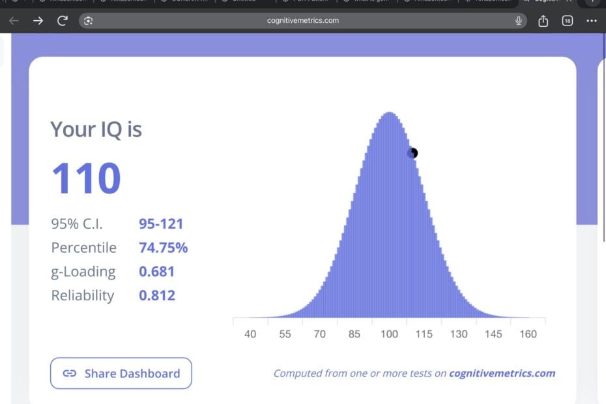Open the browser share icon next to address bar
This screenshot has width=606, height=404.
pyautogui.click(x=543, y=20)
